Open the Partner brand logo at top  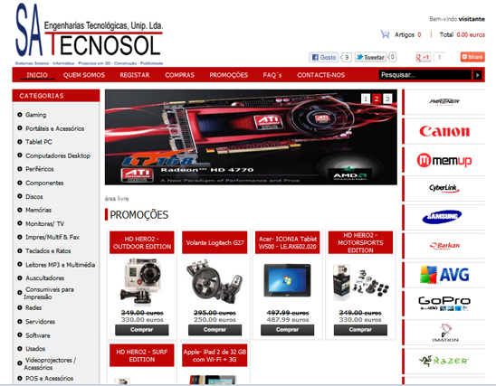[x=444, y=102]
